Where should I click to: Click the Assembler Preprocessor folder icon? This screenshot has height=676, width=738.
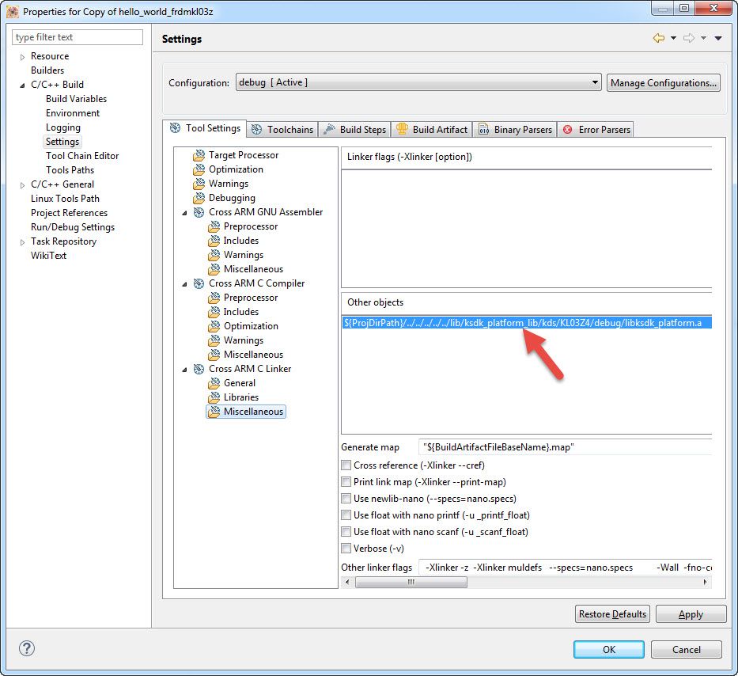click(214, 226)
